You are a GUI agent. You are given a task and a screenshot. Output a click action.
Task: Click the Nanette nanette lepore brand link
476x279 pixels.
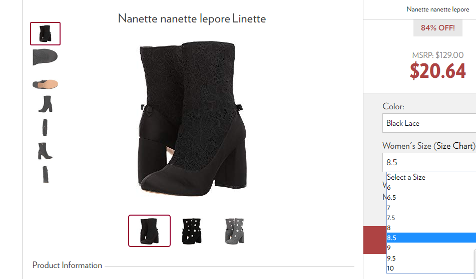tap(438, 9)
